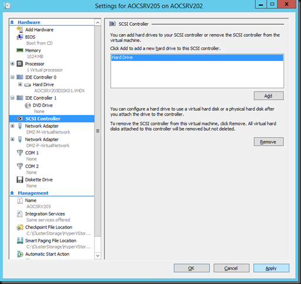Select the Processor entry label
Viewport: 301px width, 284px height.
[x=35, y=64]
